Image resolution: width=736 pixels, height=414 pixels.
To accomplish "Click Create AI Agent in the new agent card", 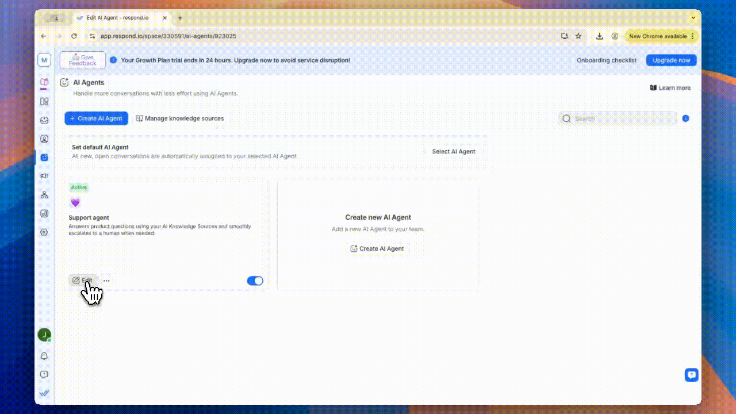I will tap(377, 248).
